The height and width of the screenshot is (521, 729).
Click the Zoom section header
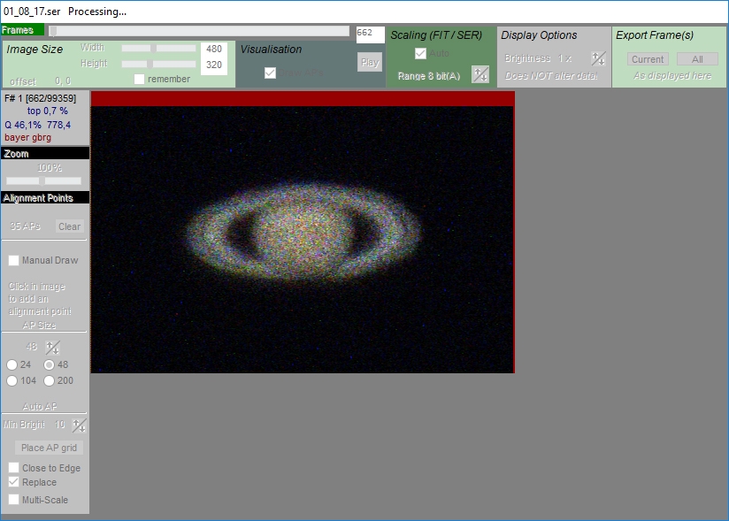click(45, 153)
